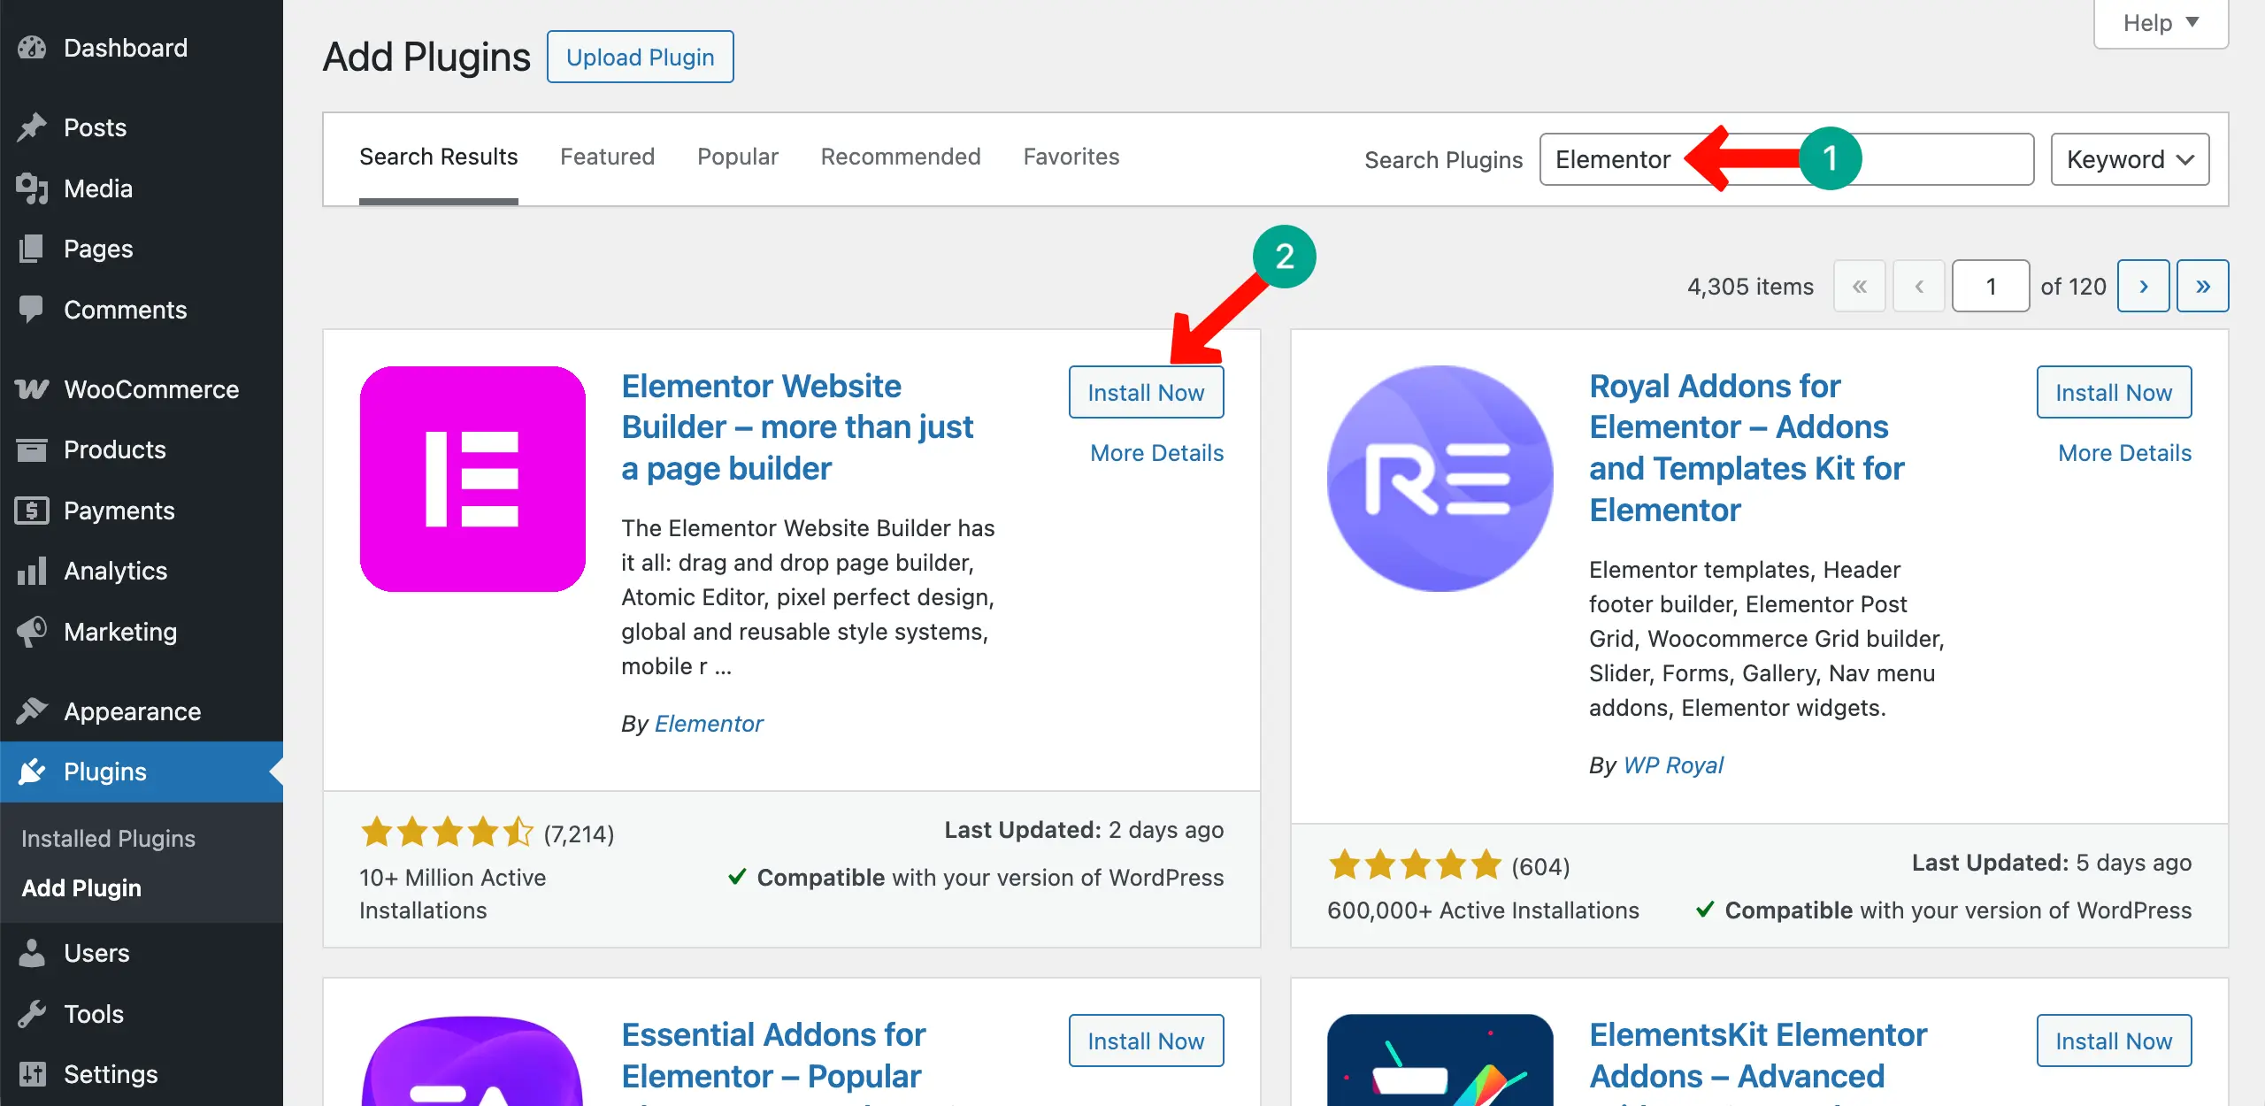
Task: Open the Appearance menu
Action: tap(142, 710)
